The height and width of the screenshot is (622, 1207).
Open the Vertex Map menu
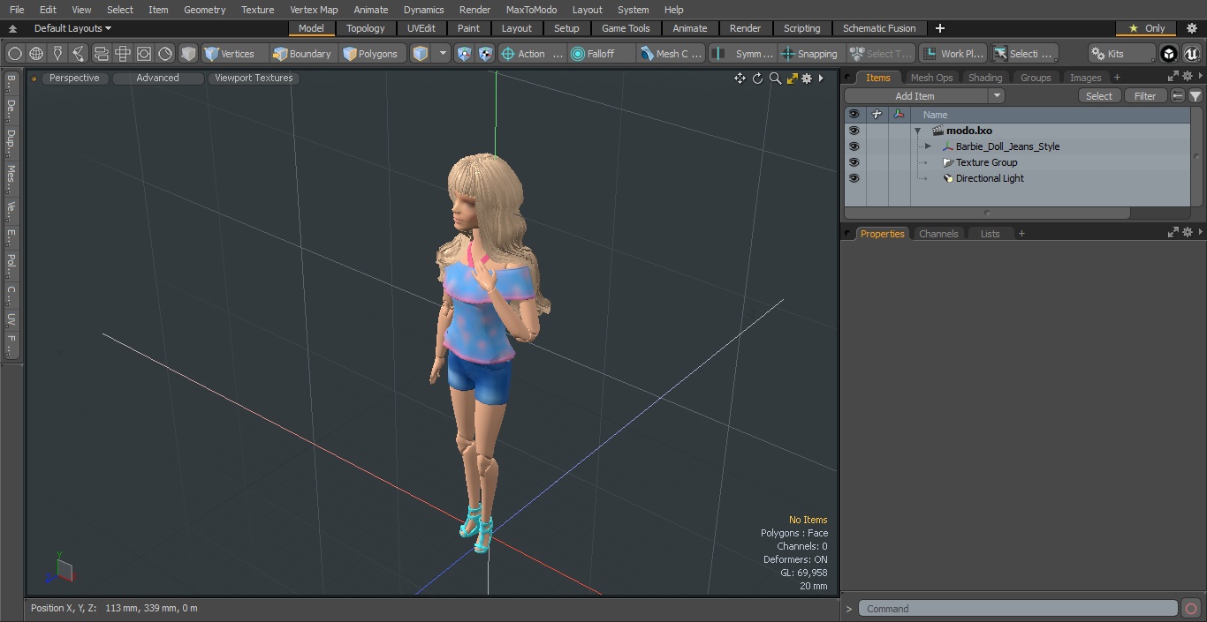point(314,10)
